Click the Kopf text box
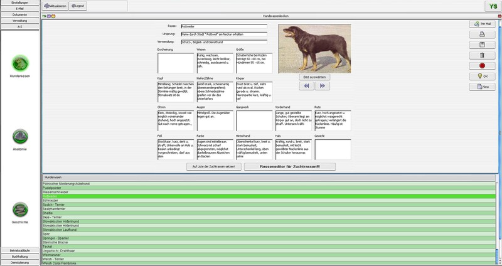The height and width of the screenshot is (266, 502). 176,92
